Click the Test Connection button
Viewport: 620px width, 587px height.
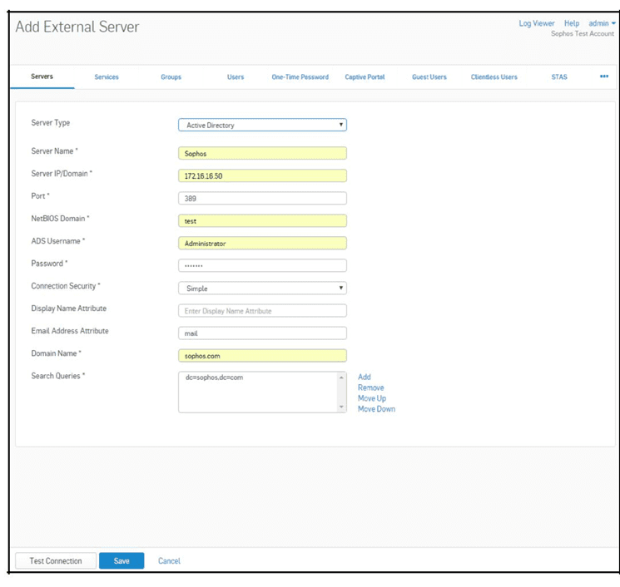(56, 560)
